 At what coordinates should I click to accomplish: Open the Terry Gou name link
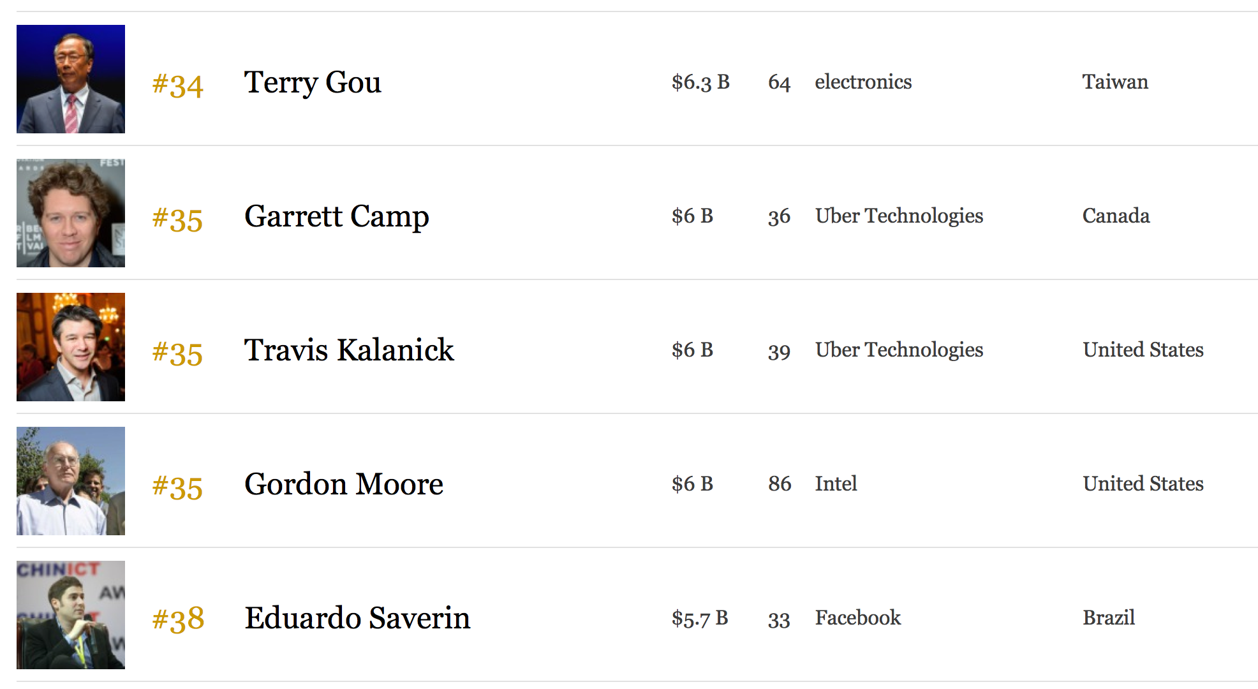point(313,83)
